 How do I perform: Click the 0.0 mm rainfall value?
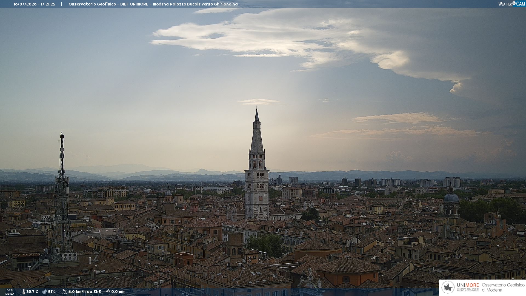(x=118, y=292)
